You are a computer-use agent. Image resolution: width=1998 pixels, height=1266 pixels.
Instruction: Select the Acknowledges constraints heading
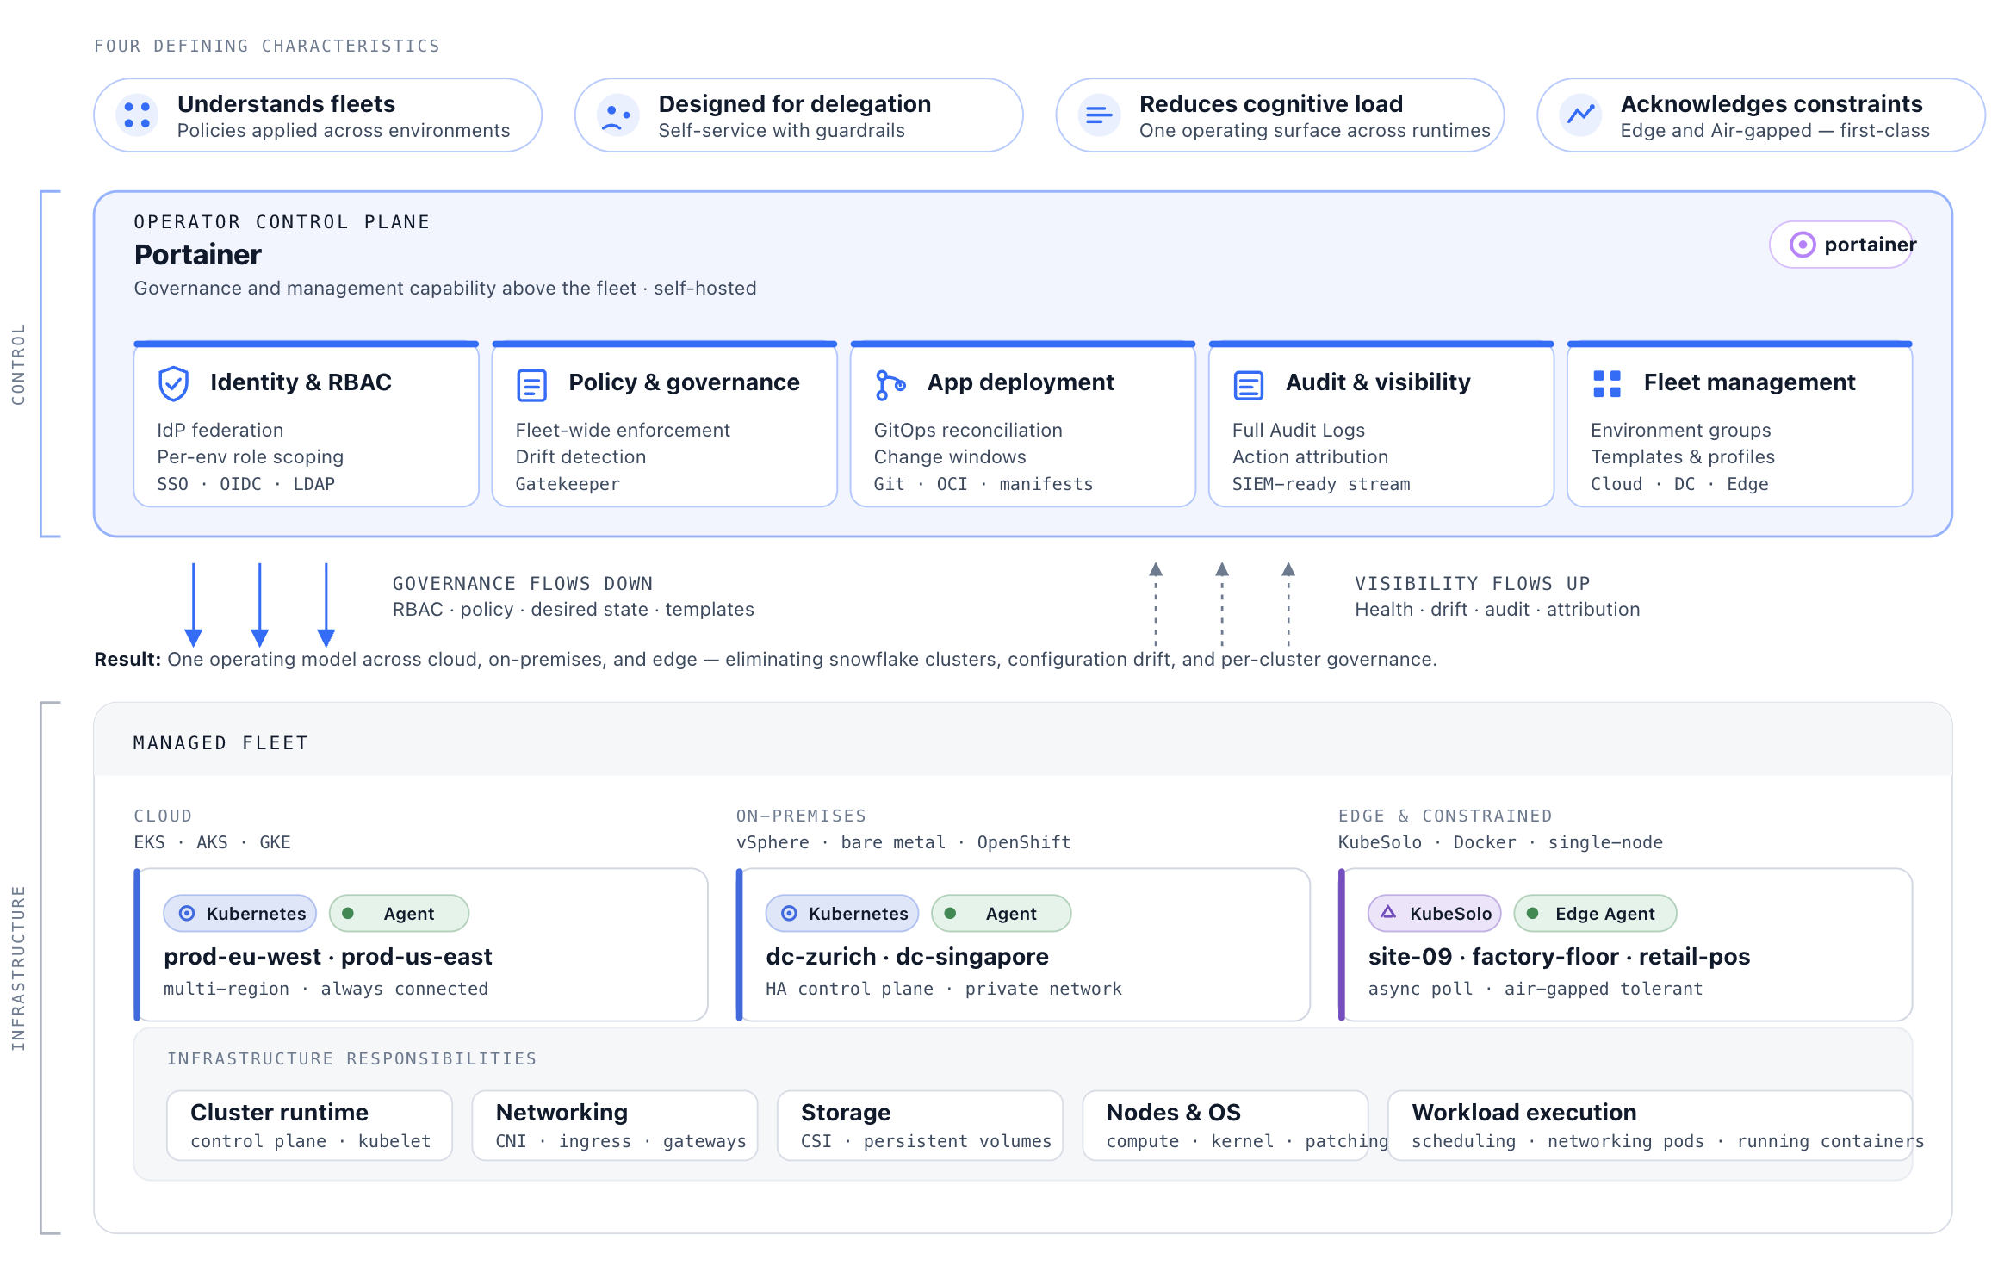point(1772,104)
